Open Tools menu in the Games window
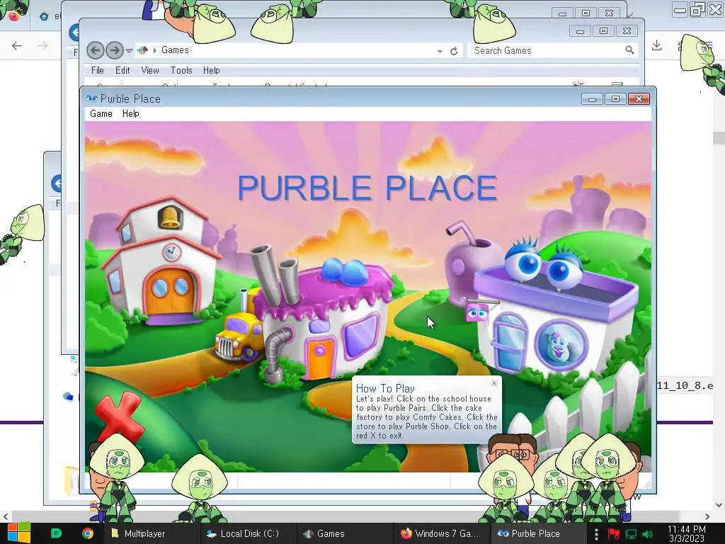This screenshot has height=544, width=725. (181, 70)
